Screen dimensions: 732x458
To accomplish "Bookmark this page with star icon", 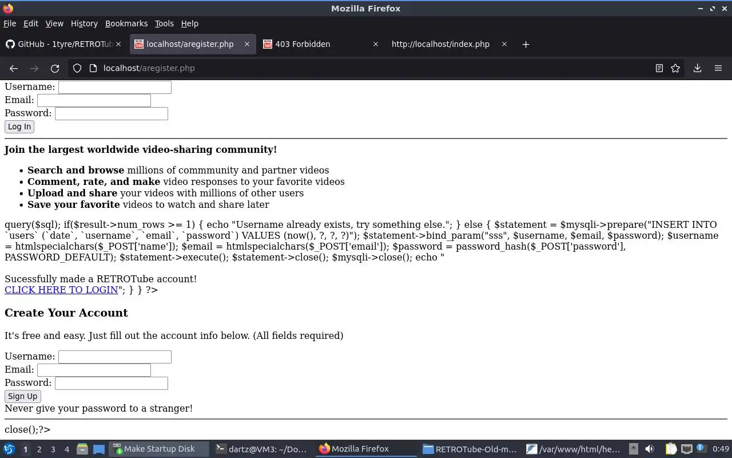I will pos(675,68).
